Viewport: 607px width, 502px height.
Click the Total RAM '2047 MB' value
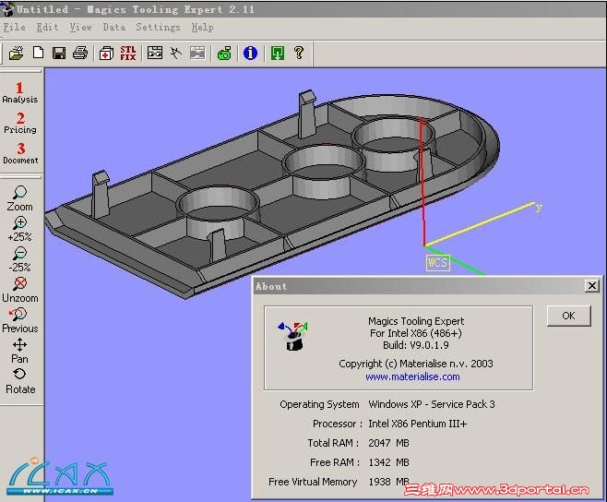point(388,443)
